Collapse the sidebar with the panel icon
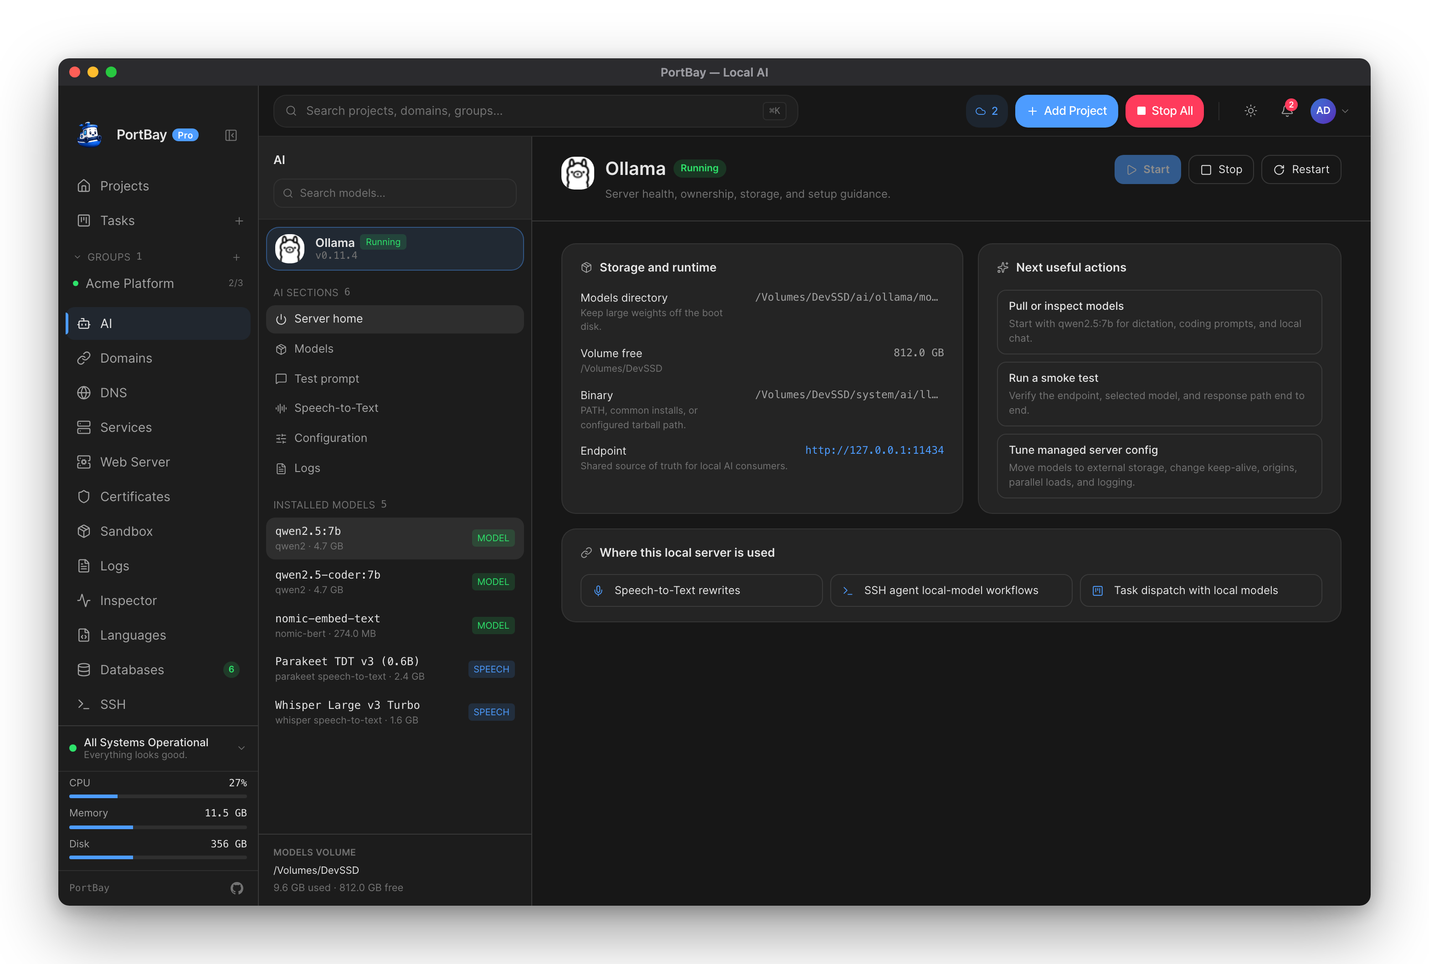 (x=231, y=135)
